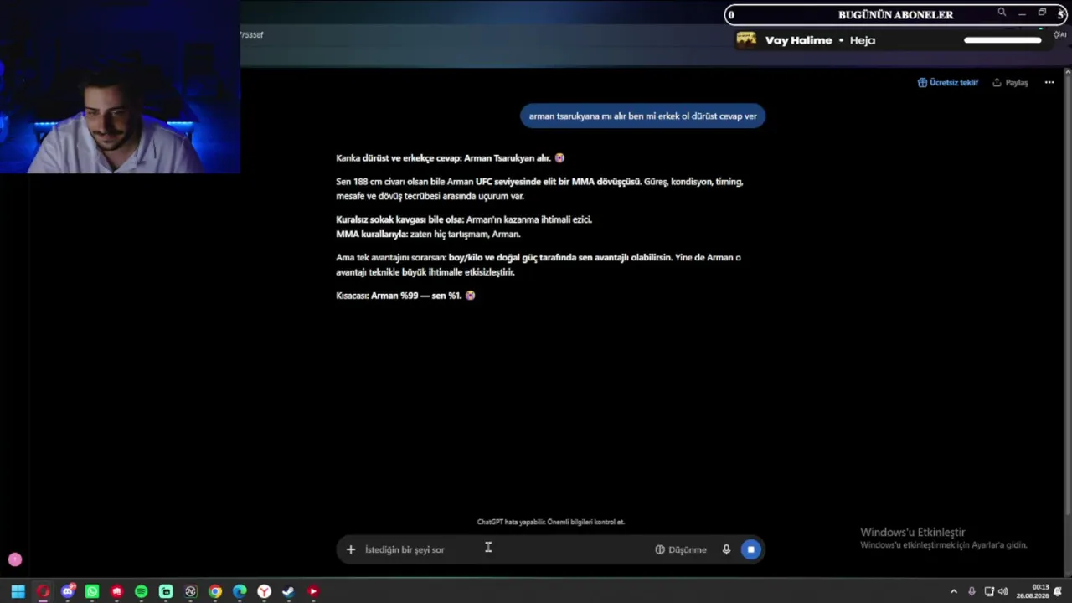Click the pink circle floating button

coord(15,559)
